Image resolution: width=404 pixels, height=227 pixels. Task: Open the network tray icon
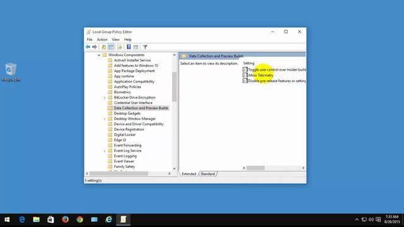pos(364,219)
